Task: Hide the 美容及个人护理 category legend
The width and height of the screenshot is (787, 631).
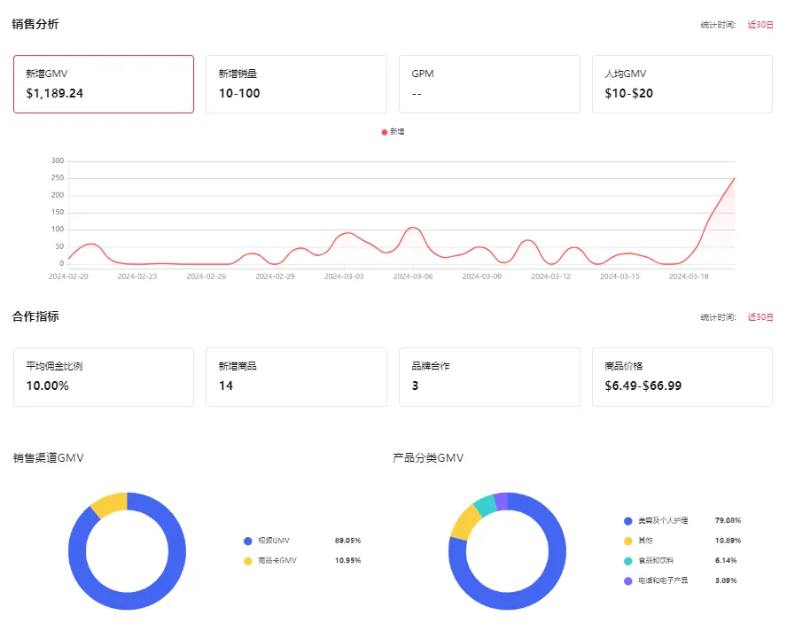Action: point(656,520)
